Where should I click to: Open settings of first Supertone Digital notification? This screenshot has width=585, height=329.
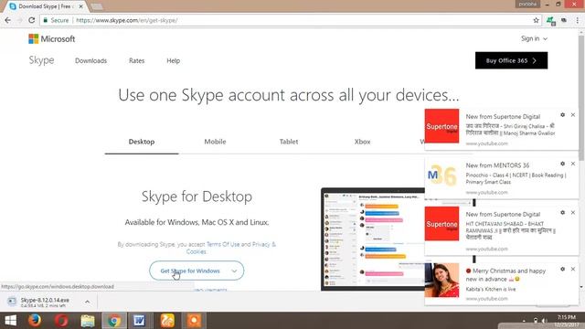point(562,115)
